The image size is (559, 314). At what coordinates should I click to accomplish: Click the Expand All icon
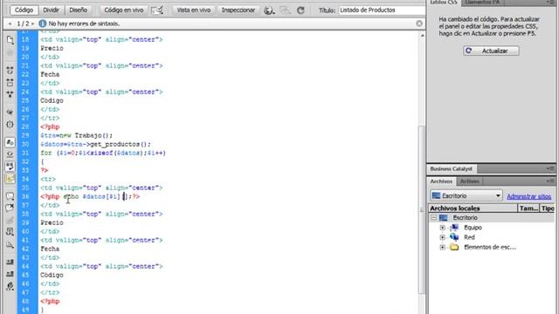(10, 94)
